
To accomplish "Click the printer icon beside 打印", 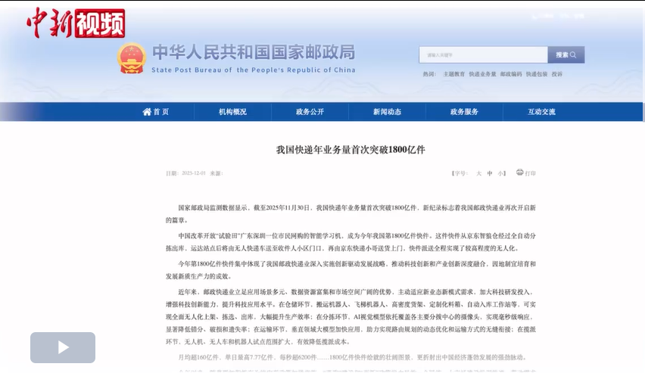I will pos(520,173).
